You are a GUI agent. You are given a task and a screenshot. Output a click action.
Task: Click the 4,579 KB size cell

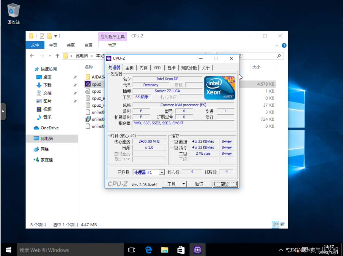(x=265, y=84)
